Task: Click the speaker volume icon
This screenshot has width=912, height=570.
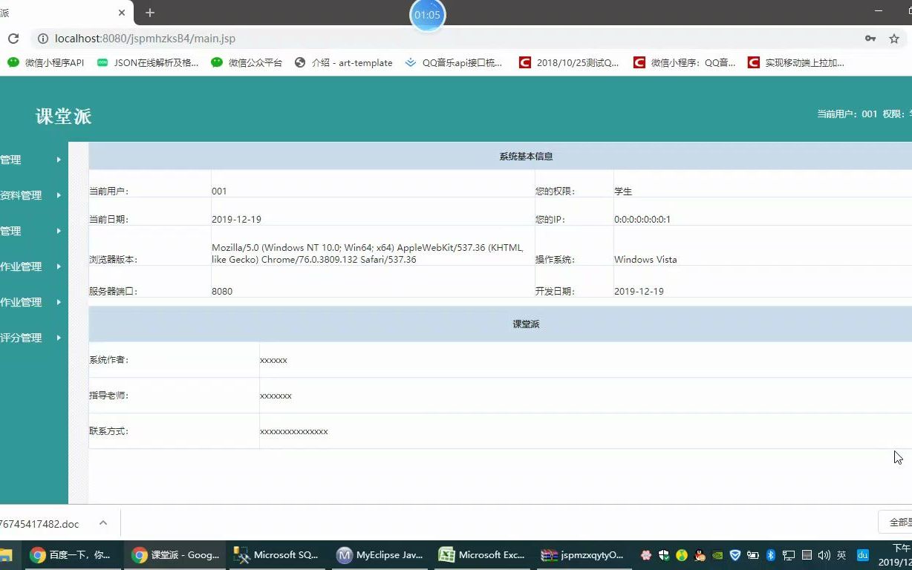Action: point(824,554)
